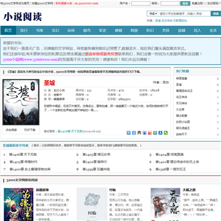
Task: Open 圣墟 in the hot collection list
Action: tap(179, 85)
